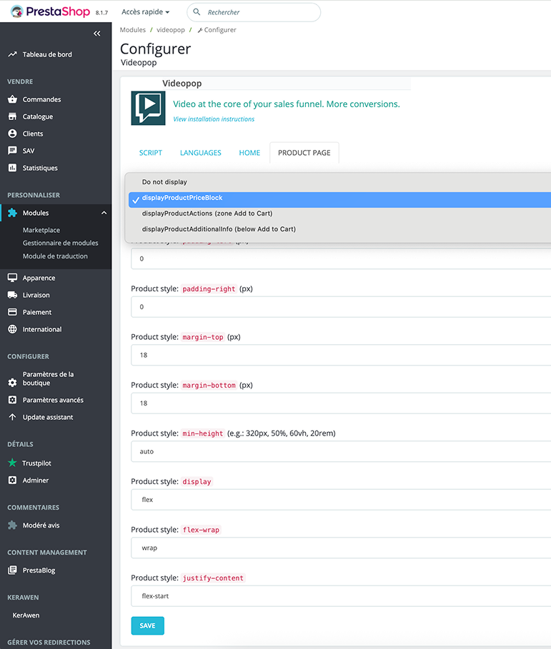Open Module de traduction submenu item
The height and width of the screenshot is (649, 551).
[55, 256]
